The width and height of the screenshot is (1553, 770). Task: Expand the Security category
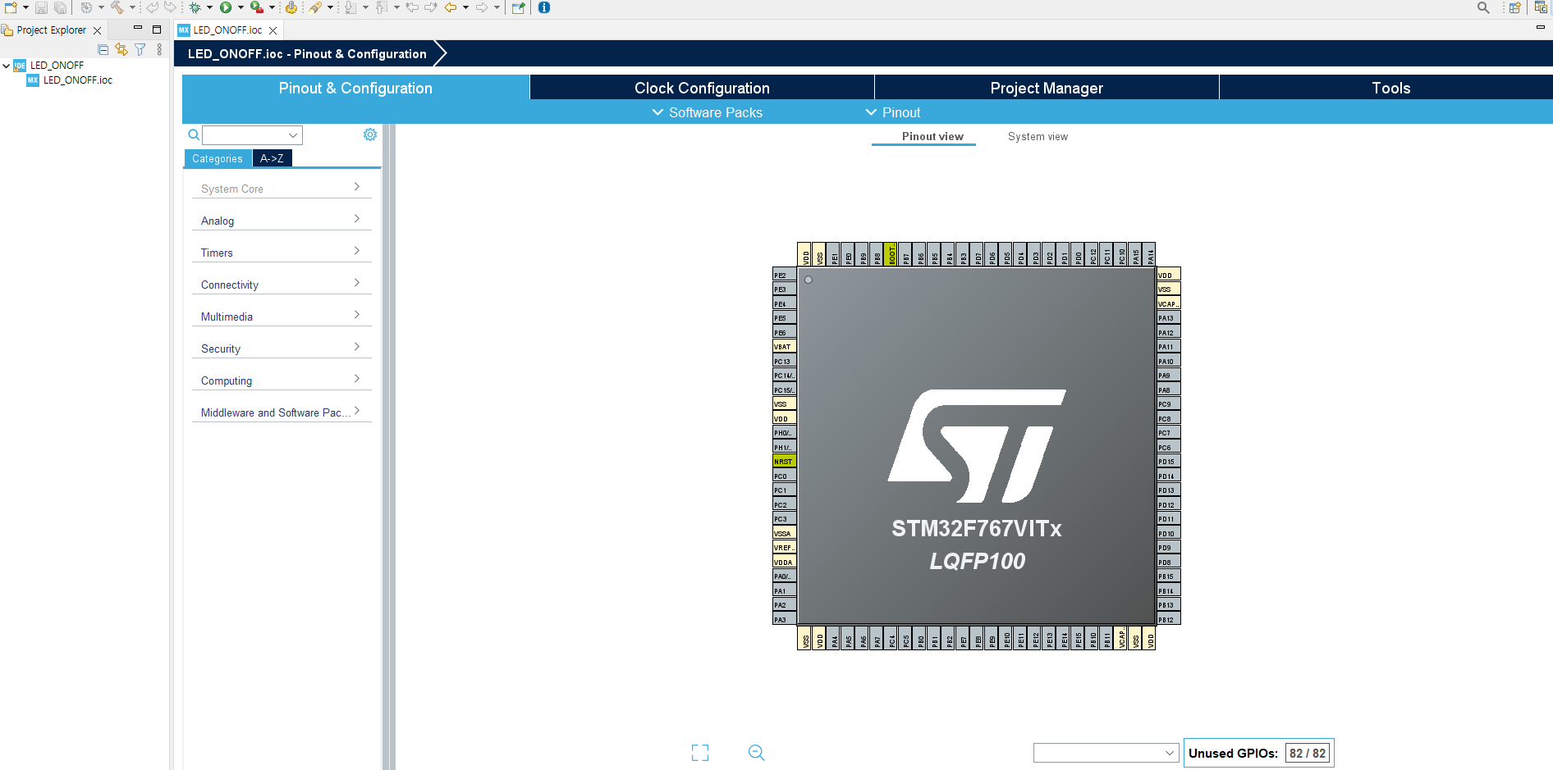282,348
